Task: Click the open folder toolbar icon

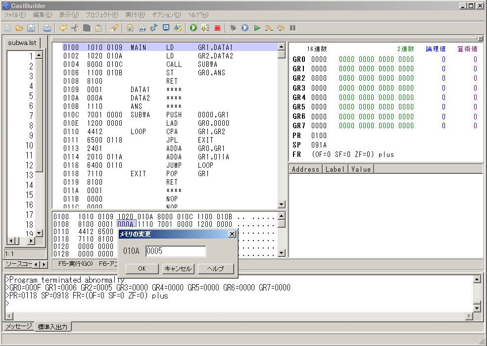Action: coord(19,28)
